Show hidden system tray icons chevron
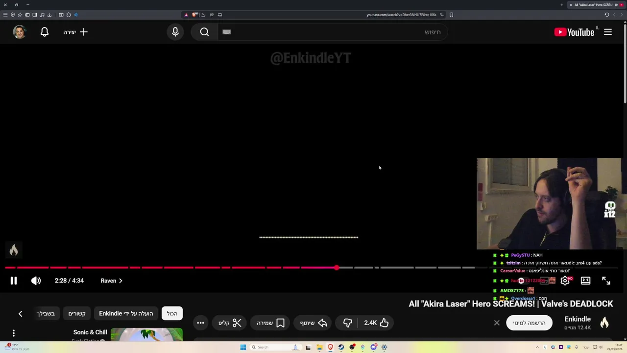This screenshot has height=353, width=627. [537, 347]
